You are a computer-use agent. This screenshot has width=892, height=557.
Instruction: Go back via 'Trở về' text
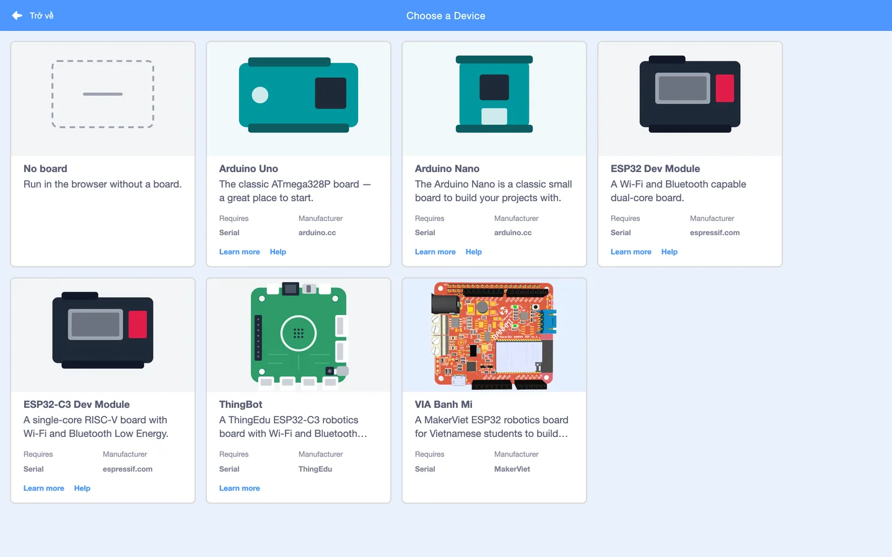[42, 15]
